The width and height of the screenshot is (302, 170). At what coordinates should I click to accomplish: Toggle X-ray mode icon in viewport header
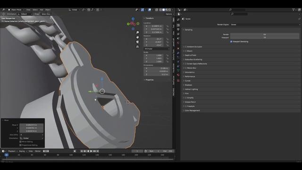point(157,9)
